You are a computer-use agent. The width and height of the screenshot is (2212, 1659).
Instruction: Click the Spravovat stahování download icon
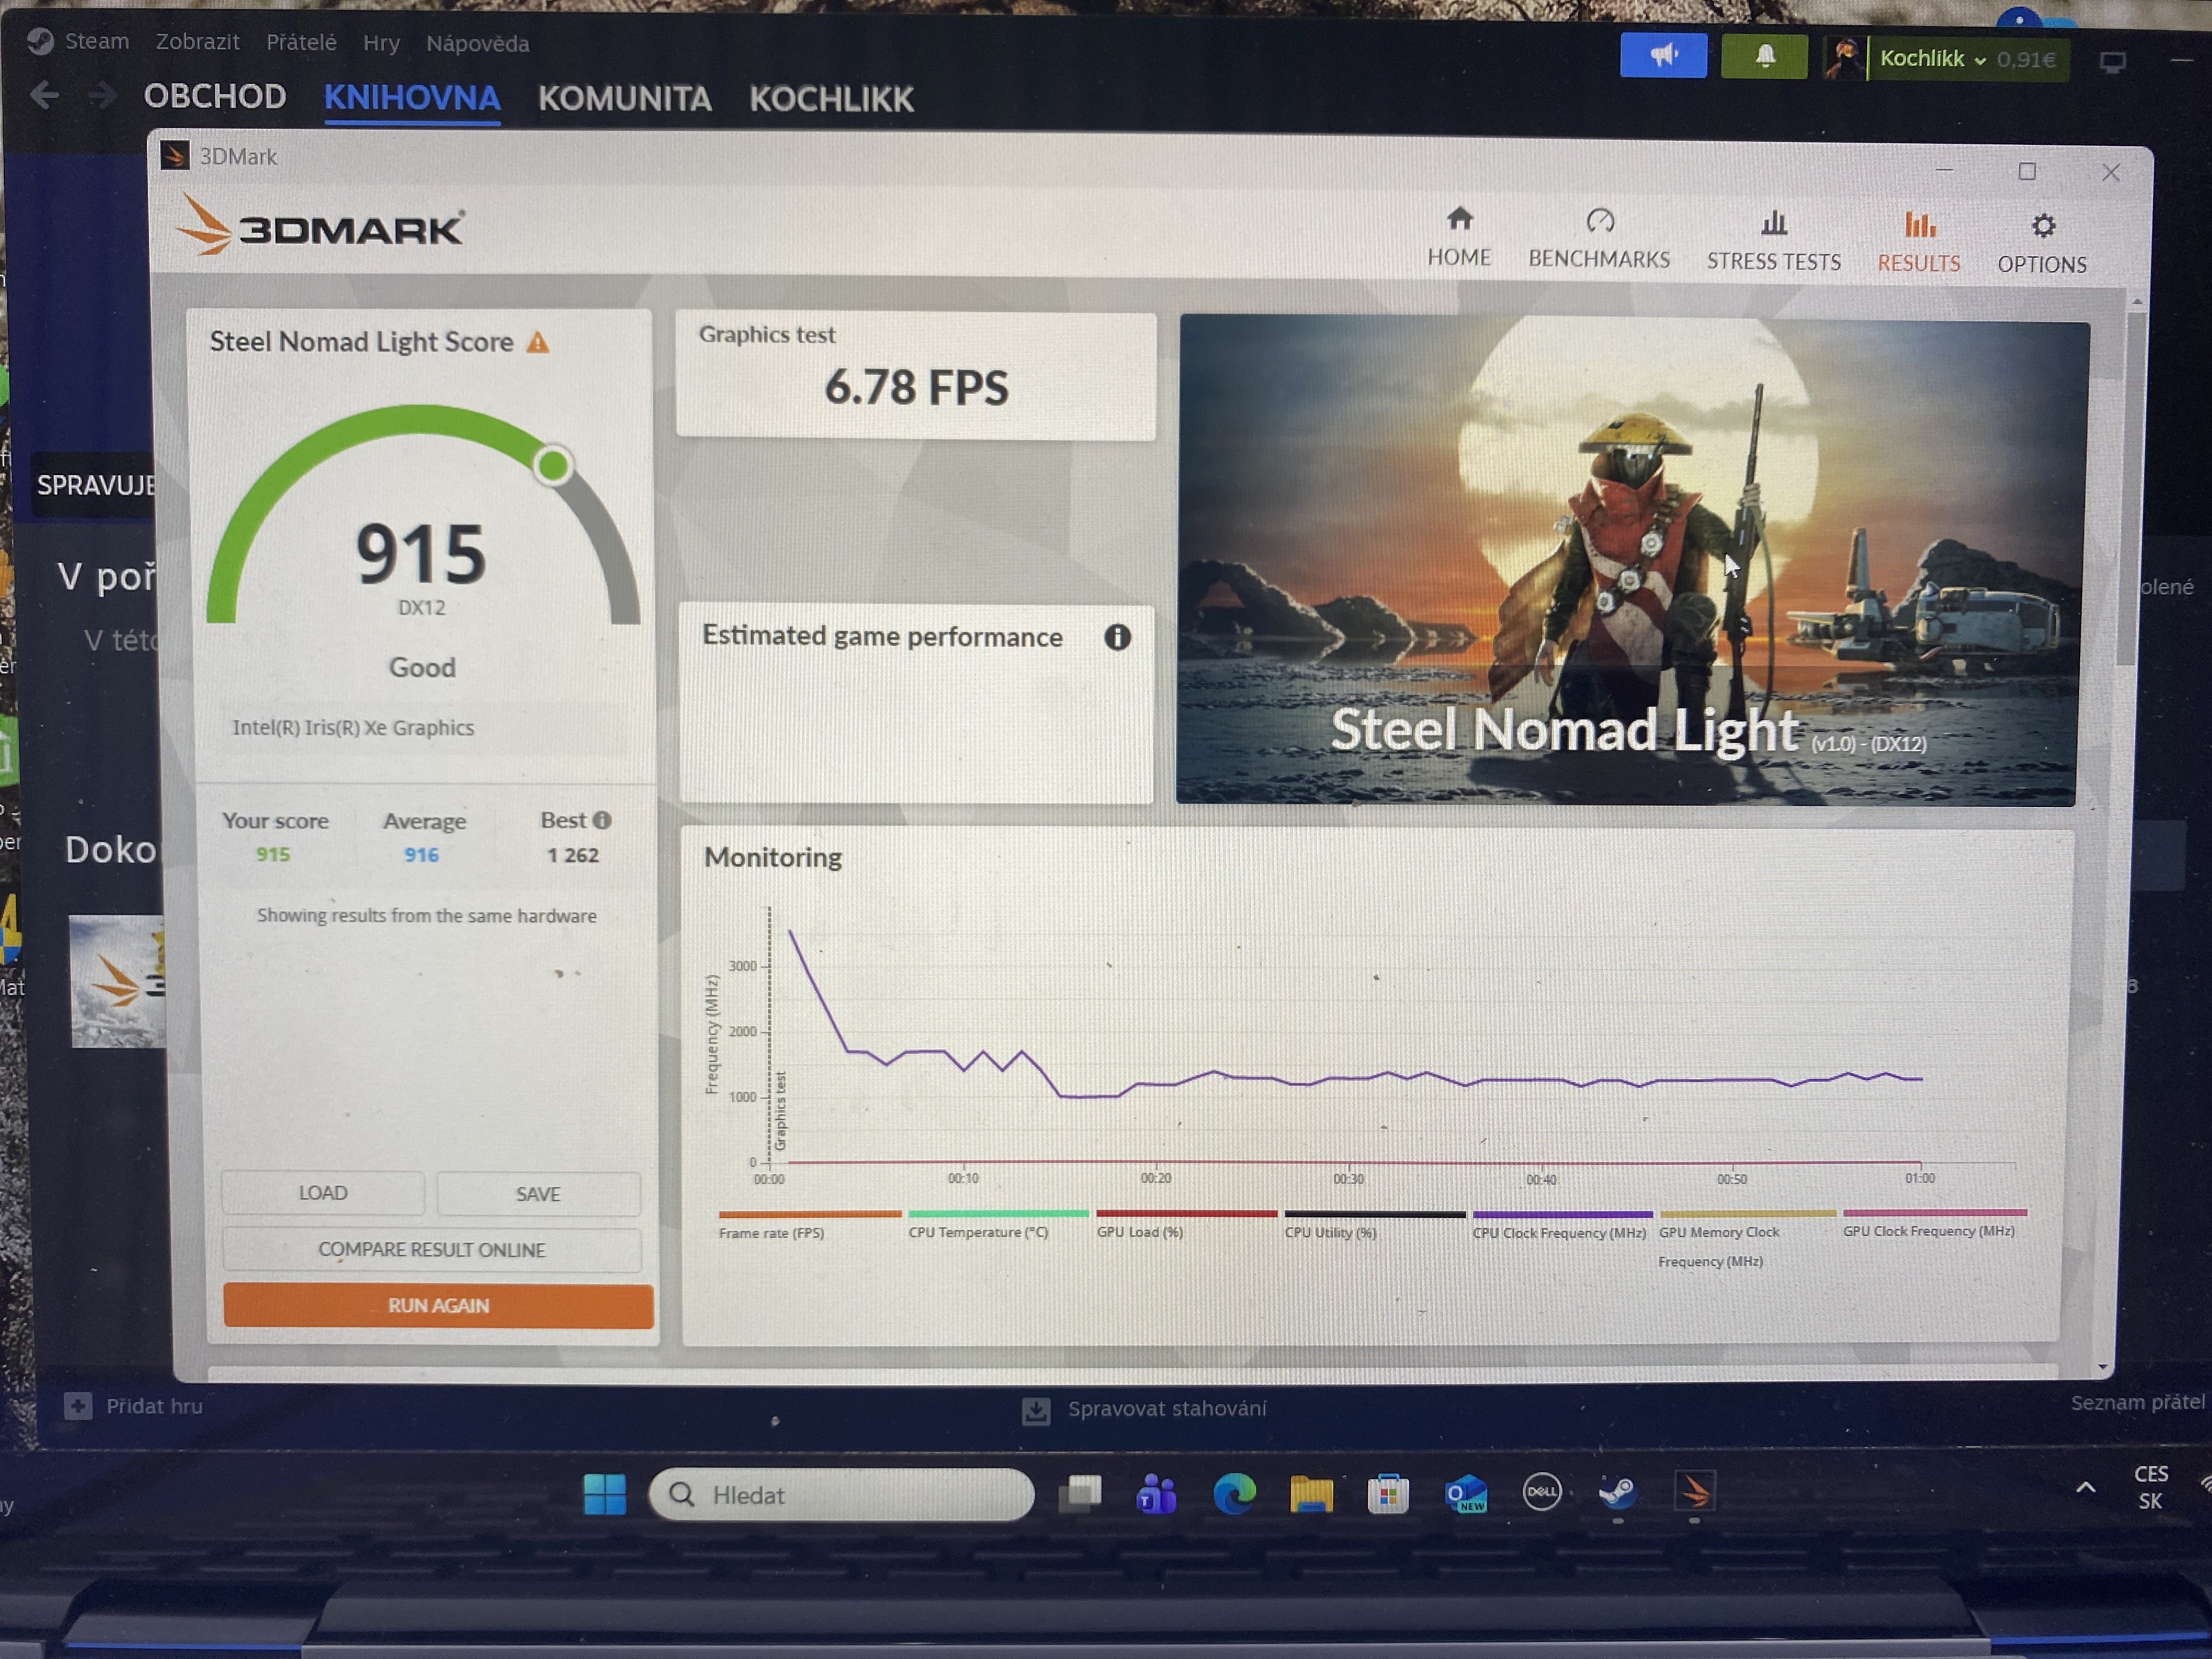(1036, 1410)
